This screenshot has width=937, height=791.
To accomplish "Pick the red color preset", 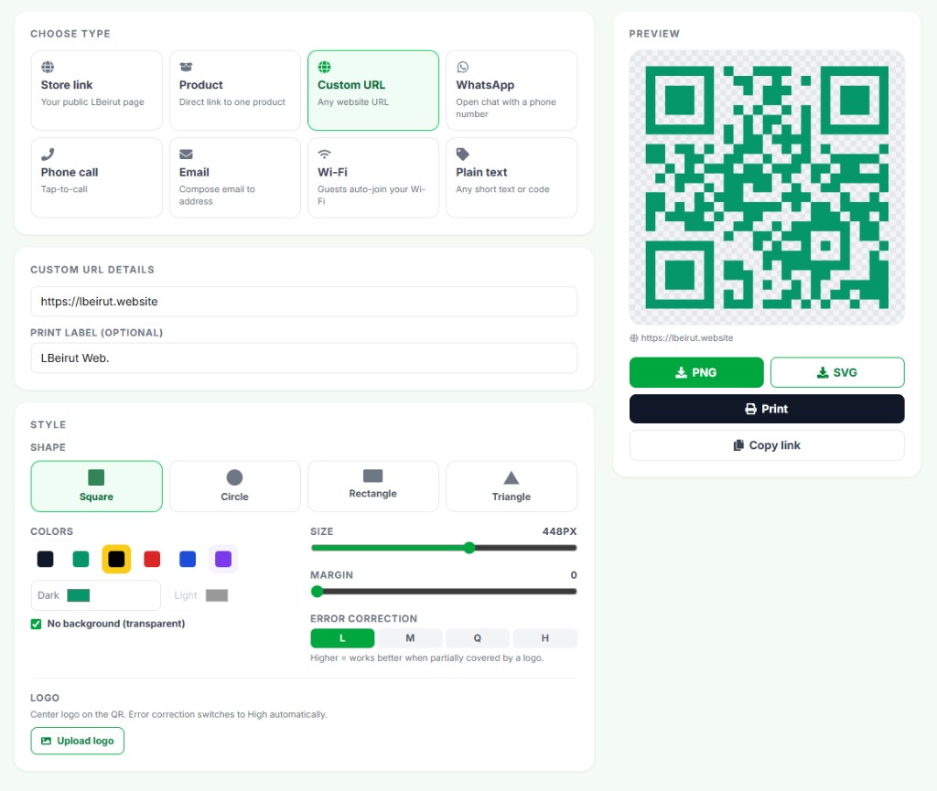I will [152, 559].
